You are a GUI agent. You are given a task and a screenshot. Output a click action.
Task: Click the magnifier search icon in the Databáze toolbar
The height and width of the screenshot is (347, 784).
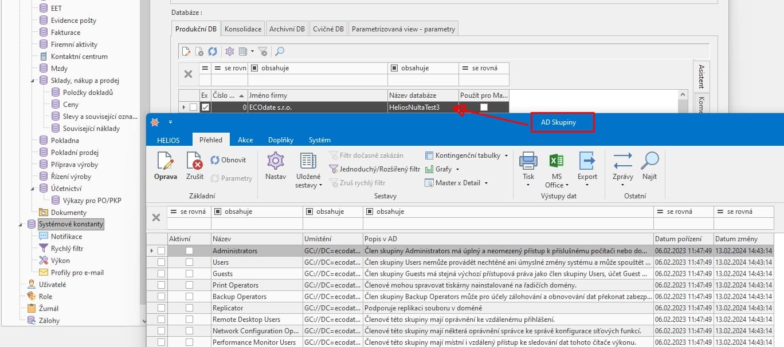click(280, 51)
